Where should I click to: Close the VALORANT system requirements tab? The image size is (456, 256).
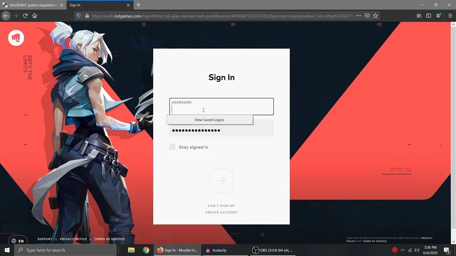pos(61,5)
